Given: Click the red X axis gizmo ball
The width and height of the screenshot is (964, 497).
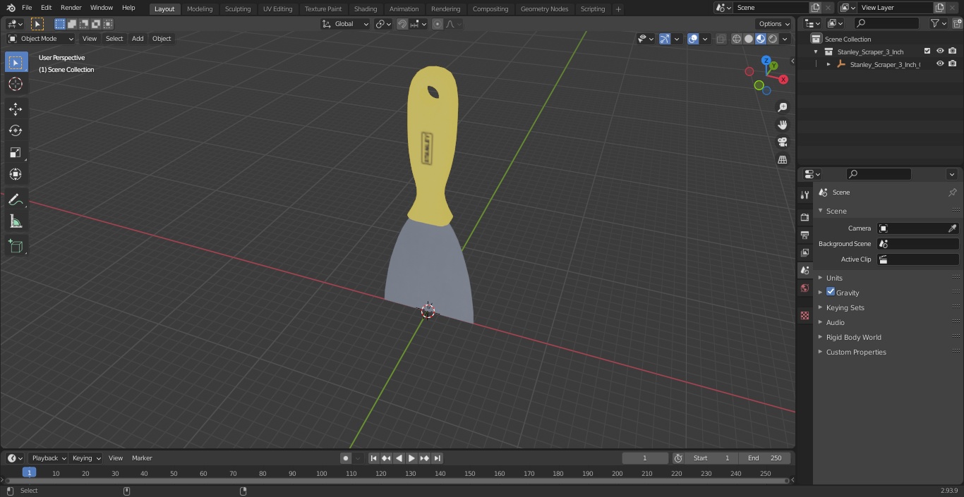Looking at the screenshot, I should pos(783,80).
